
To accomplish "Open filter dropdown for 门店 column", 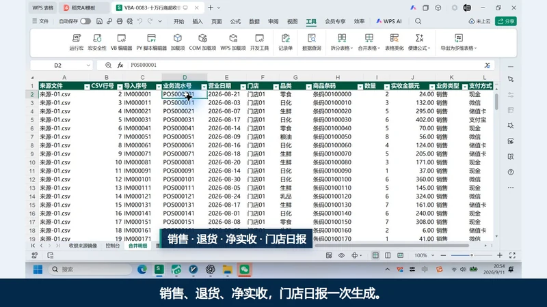I will (x=276, y=87).
